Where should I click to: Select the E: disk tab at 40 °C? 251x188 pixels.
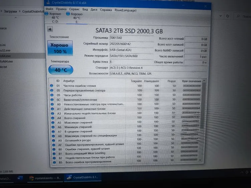76,18
